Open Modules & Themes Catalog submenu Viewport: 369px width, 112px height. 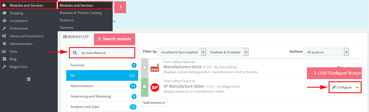[x=81, y=13]
